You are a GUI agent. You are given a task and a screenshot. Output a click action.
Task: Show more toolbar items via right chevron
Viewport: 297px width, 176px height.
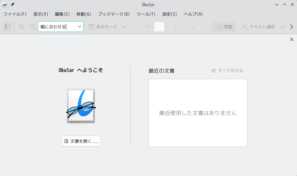click(291, 27)
